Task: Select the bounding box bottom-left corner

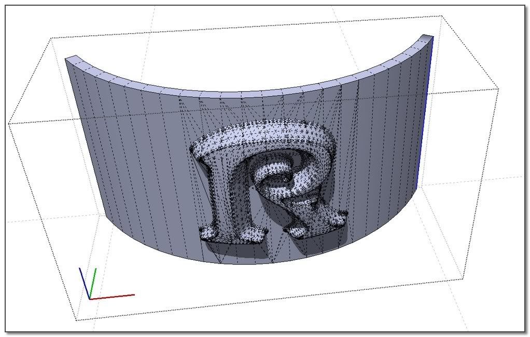Action: click(x=76, y=320)
